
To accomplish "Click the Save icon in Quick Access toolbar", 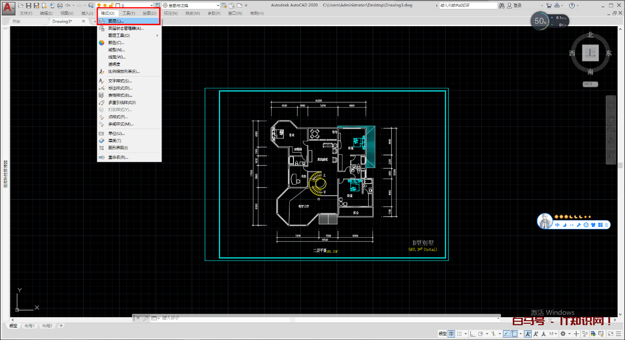I will click(29, 4).
